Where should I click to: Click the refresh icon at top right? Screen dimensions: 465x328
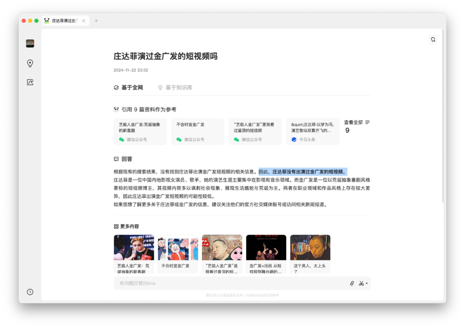click(x=433, y=40)
